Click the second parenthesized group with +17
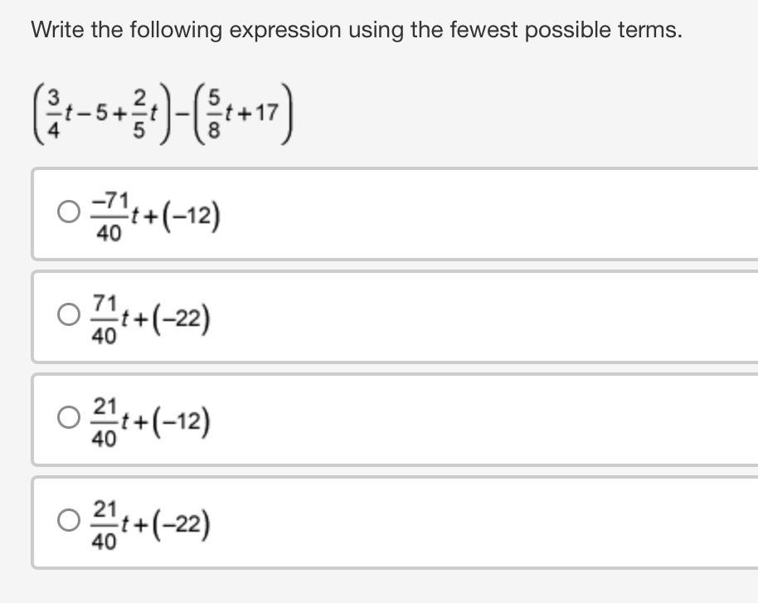 coord(243,114)
